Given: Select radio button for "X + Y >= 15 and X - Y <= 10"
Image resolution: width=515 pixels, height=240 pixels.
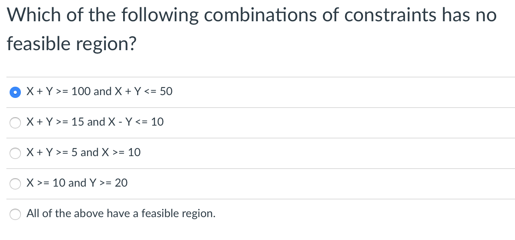Looking at the screenshot, I should tap(15, 123).
